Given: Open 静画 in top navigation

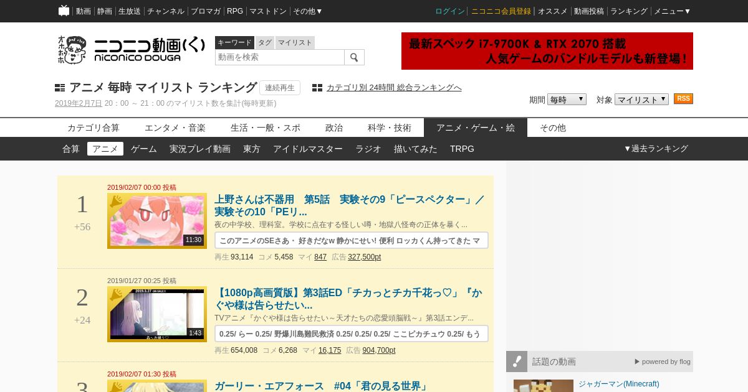Looking at the screenshot, I should (105, 11).
